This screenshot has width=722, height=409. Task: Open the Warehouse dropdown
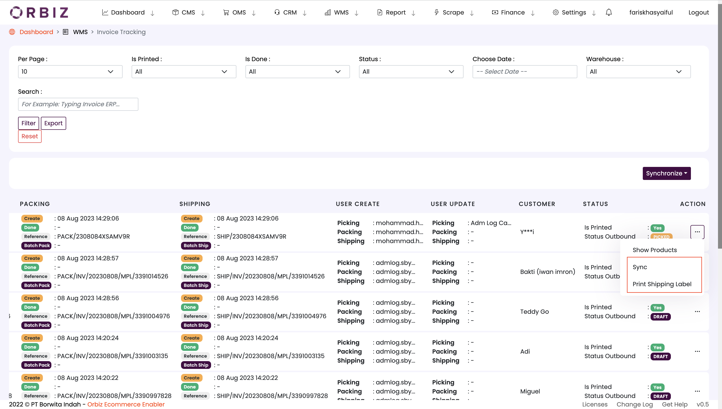coord(638,72)
